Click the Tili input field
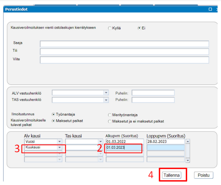Image resolution: width=221 pixels, height=185 pixels. [x=124, y=52]
